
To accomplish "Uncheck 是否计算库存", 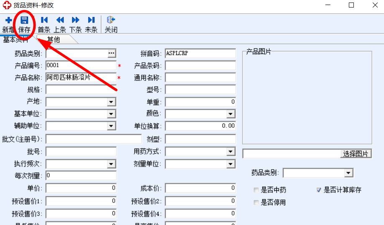I will coord(319,190).
